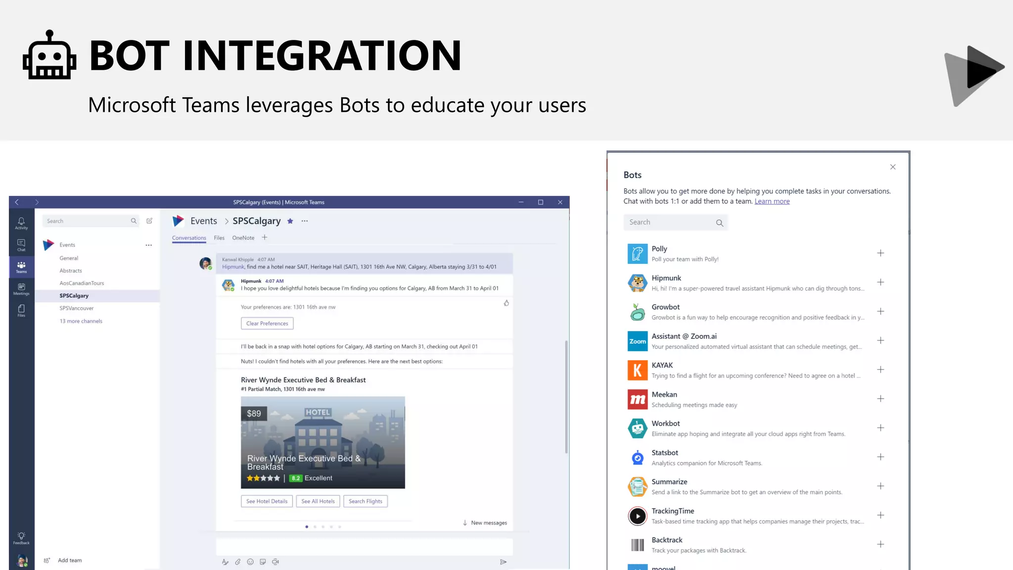
Task: Open Meetings in the Teams sidebar
Action: pyautogui.click(x=21, y=289)
